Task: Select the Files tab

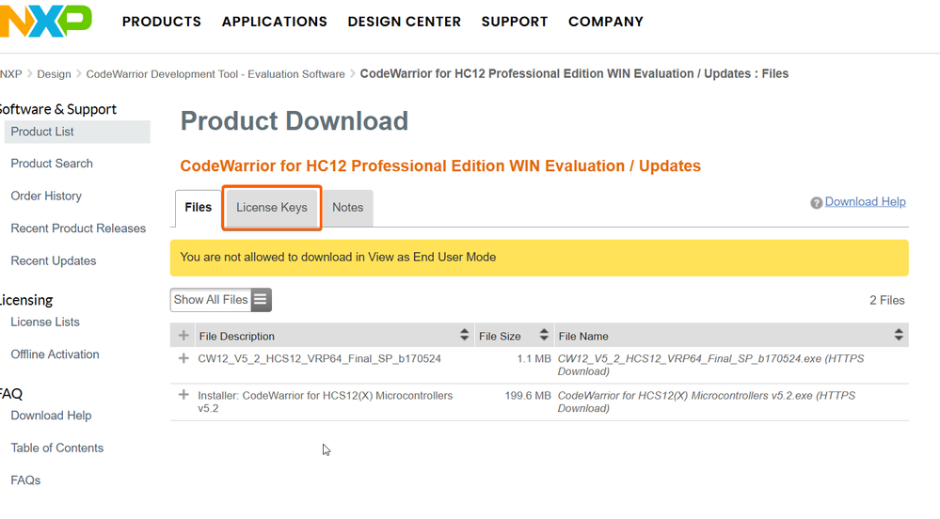Action: coord(199,208)
